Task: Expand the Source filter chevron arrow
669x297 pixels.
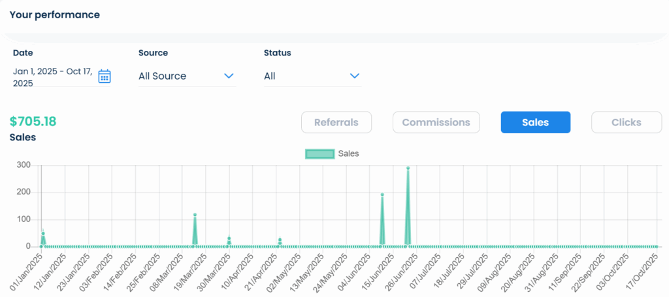Action: [x=229, y=76]
